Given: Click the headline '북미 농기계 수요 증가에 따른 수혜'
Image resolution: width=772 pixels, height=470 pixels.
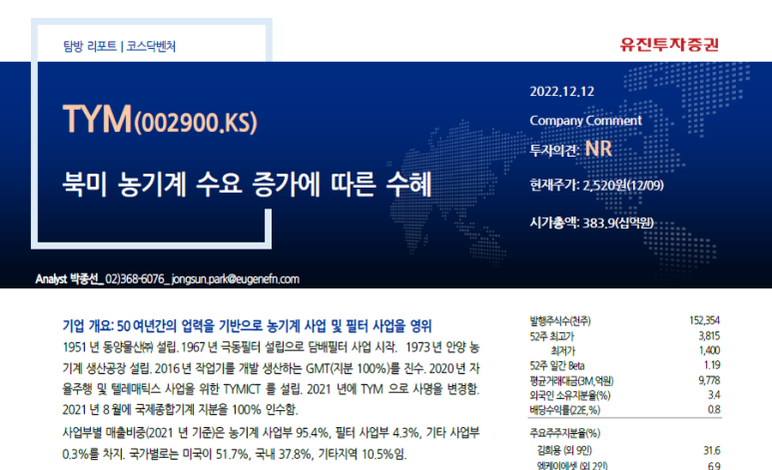Looking at the screenshot, I should click(247, 184).
